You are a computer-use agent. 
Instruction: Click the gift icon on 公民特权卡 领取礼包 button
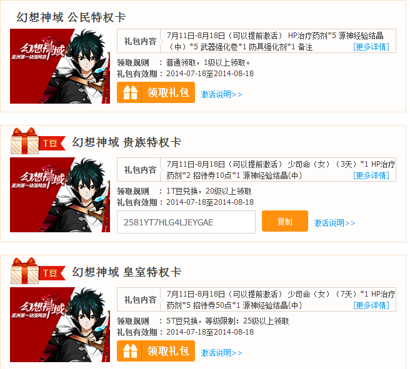130,92
